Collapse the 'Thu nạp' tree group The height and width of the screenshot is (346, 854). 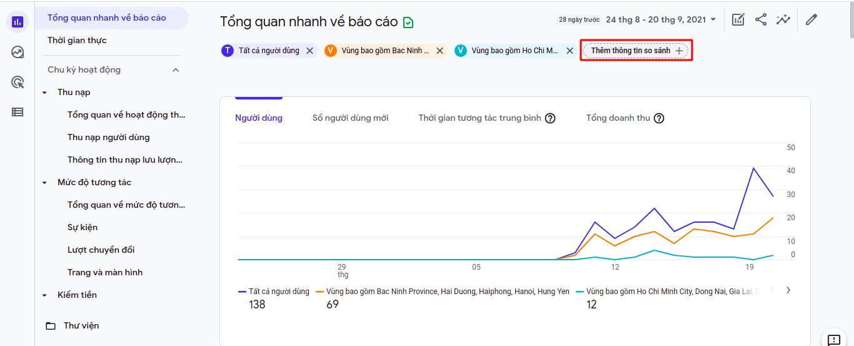click(44, 93)
